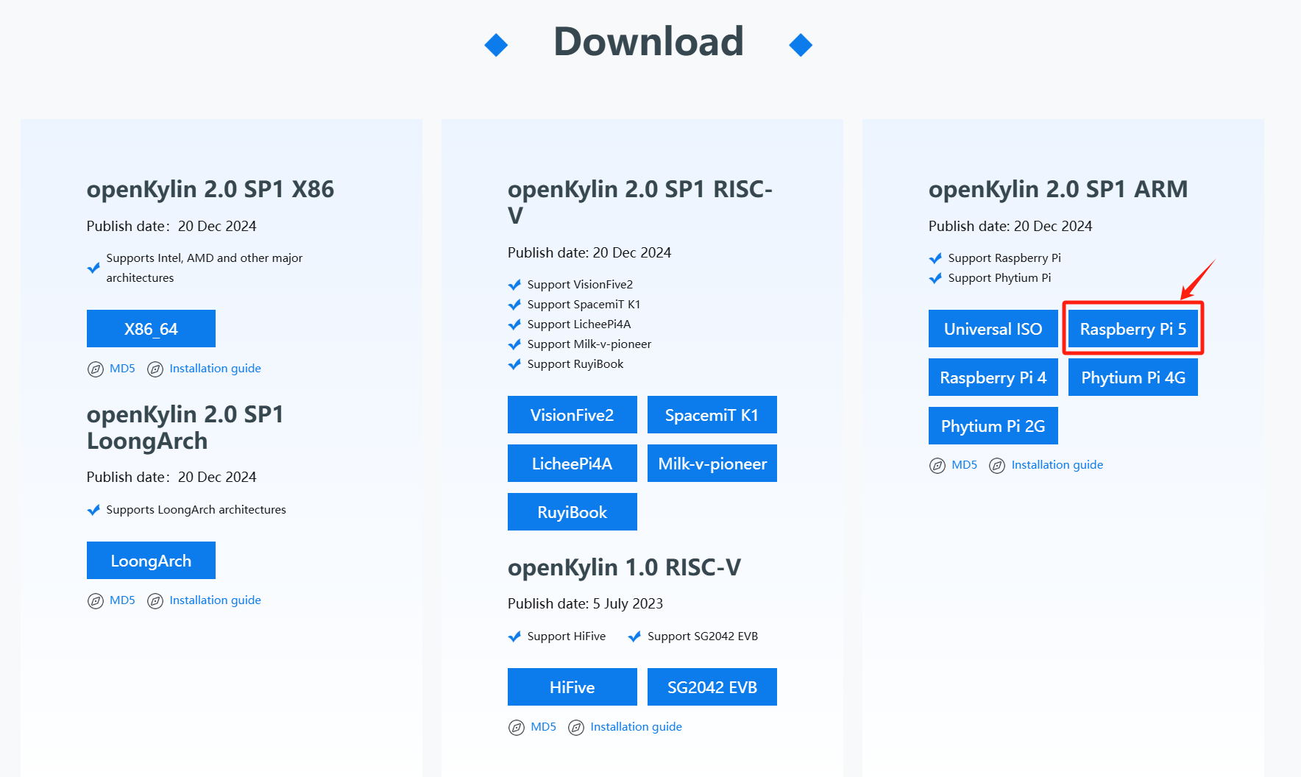The width and height of the screenshot is (1301, 777).
Task: Download the Raspberry Pi 5 image
Action: [1132, 329]
